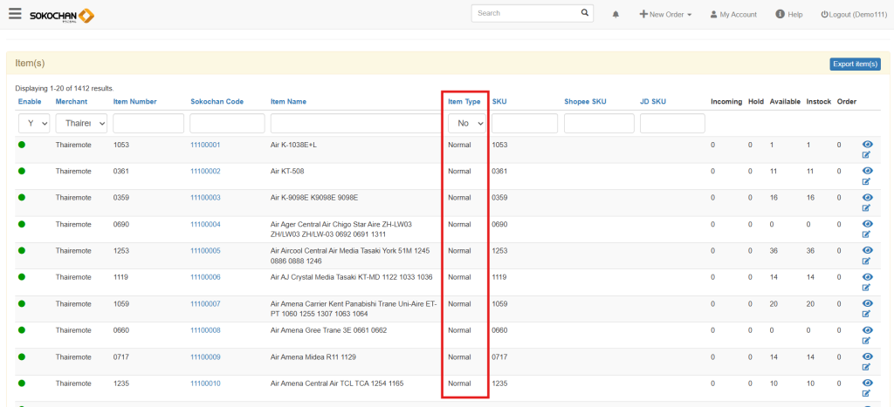894x407 pixels.
Task: Open the New Order menu
Action: click(665, 15)
